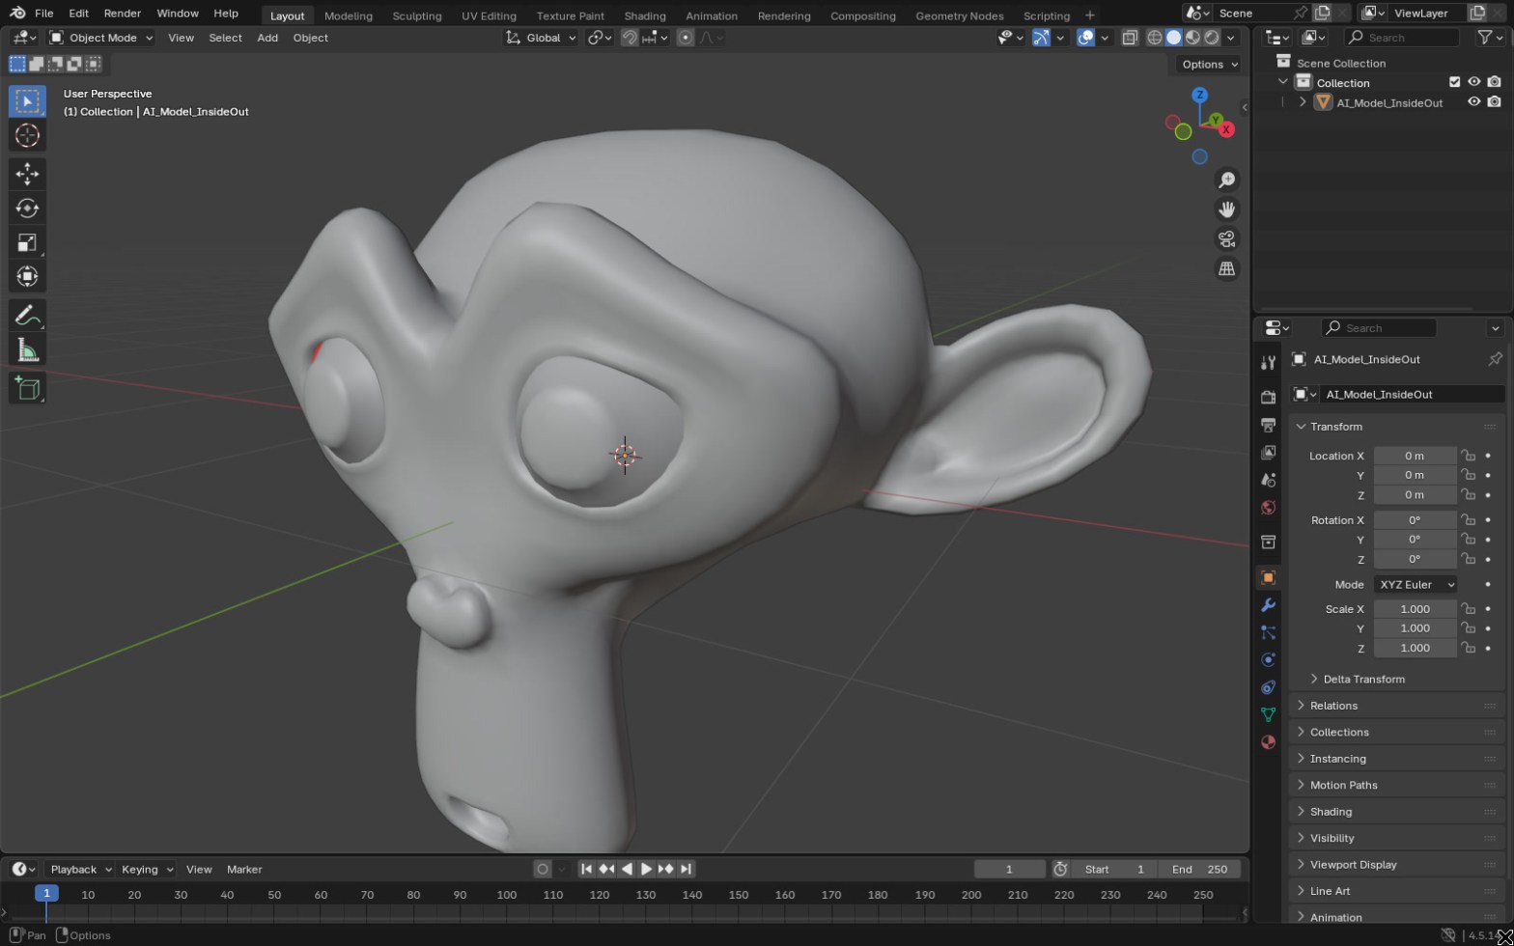The image size is (1514, 946).
Task: Lock the Rotation X value
Action: click(1468, 520)
